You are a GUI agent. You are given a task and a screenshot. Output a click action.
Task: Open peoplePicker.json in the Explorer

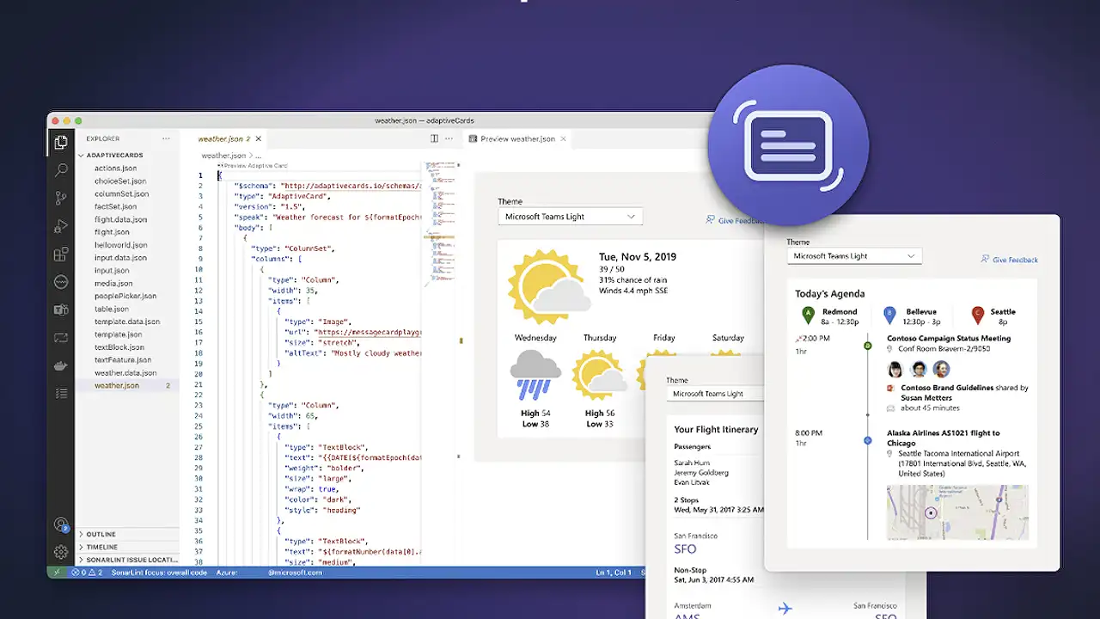125,296
